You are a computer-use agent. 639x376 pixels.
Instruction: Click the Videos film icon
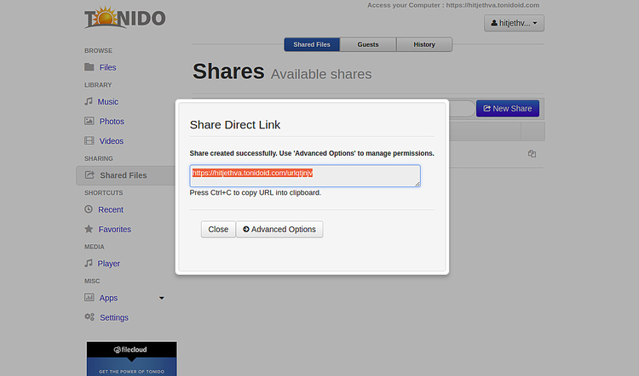click(x=89, y=141)
